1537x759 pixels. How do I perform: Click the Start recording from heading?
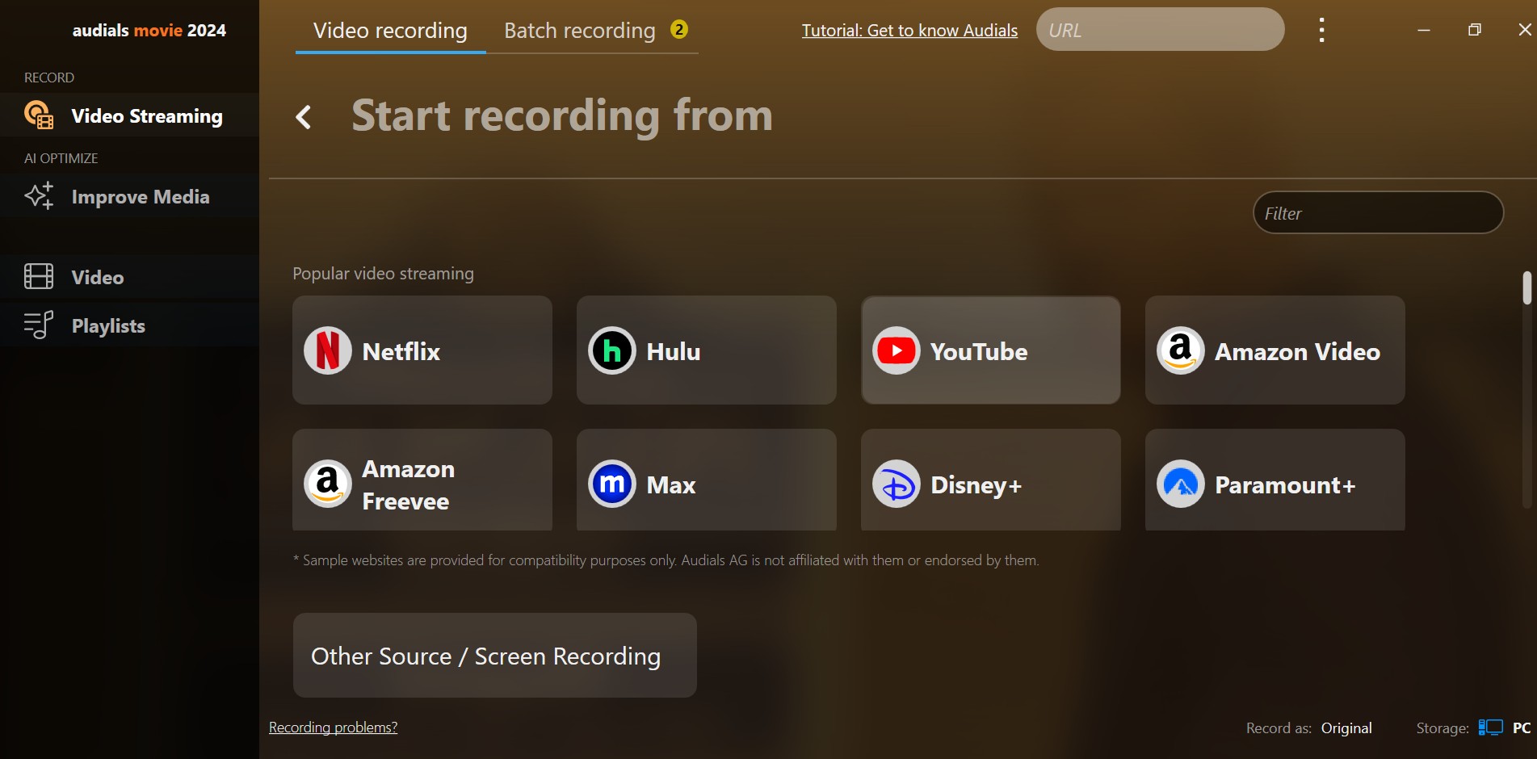(x=562, y=115)
